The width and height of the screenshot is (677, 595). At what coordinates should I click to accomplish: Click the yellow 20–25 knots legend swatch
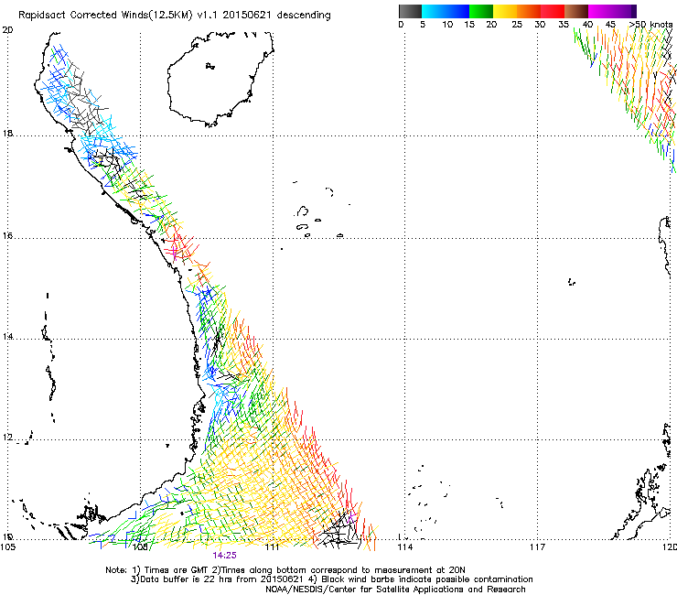pos(505,11)
